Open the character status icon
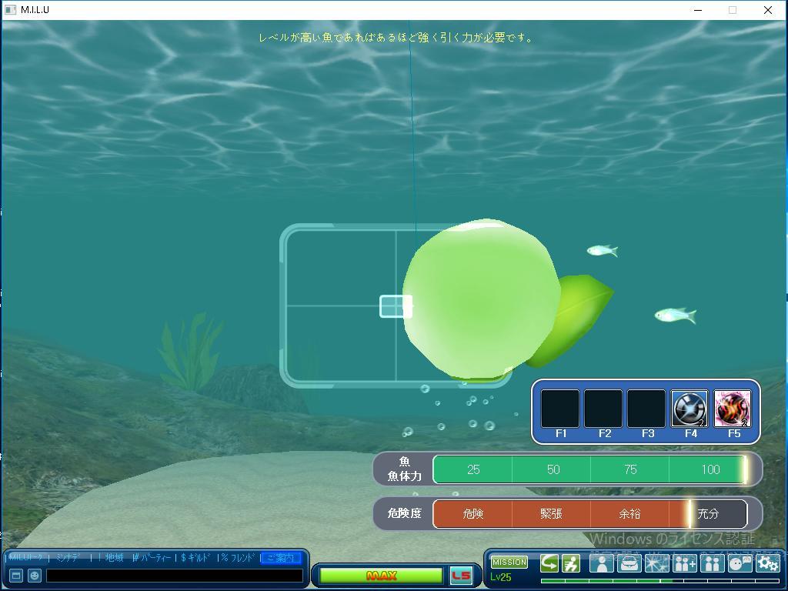 [x=601, y=563]
